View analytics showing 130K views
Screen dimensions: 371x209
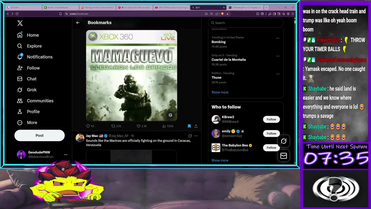point(168,126)
